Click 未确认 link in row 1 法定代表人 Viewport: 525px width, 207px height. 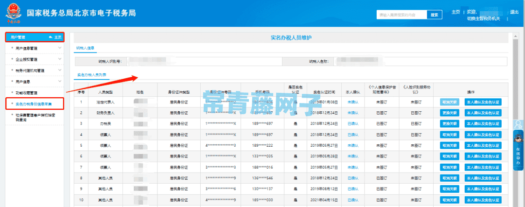click(353, 102)
